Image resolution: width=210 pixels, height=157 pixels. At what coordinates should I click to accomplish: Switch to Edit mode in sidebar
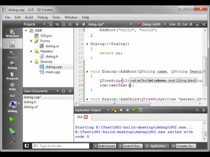[x=12, y=44]
